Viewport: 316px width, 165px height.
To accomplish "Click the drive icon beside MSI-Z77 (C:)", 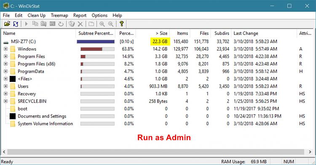I will point(6,42).
